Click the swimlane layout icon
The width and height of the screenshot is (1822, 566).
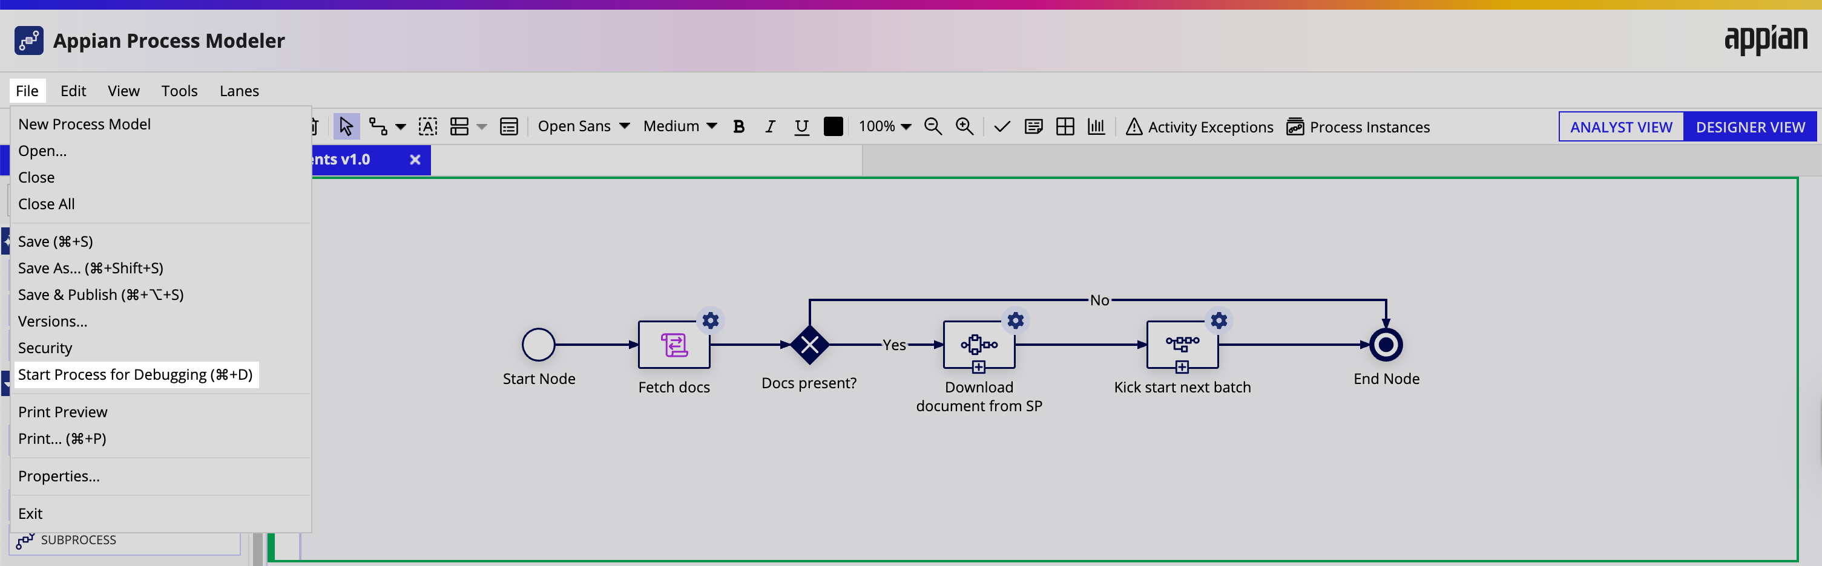point(460,126)
